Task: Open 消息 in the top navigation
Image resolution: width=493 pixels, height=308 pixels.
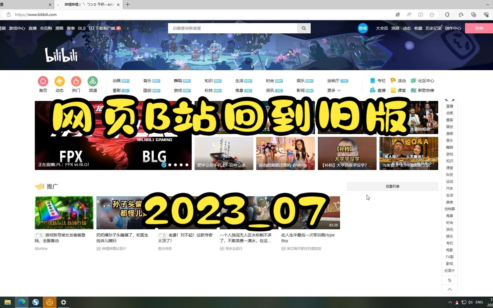Action: coord(395,28)
